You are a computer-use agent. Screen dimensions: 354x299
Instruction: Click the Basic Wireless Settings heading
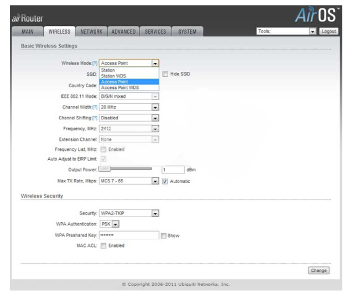click(x=49, y=46)
